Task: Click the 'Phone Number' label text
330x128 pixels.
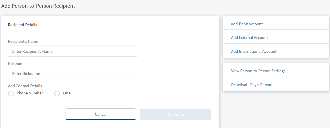Action: coord(30,93)
